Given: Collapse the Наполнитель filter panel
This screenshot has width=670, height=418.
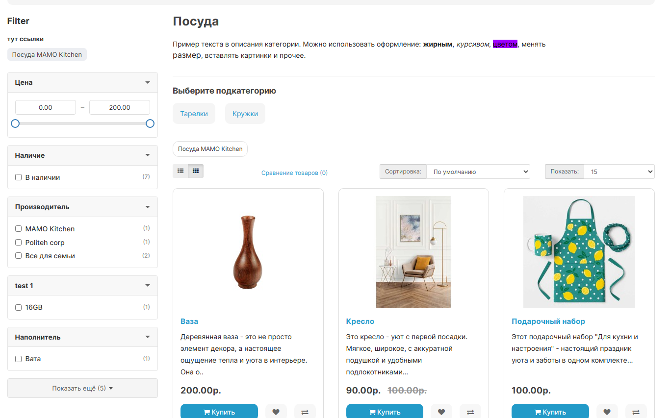Looking at the screenshot, I should click(x=82, y=337).
